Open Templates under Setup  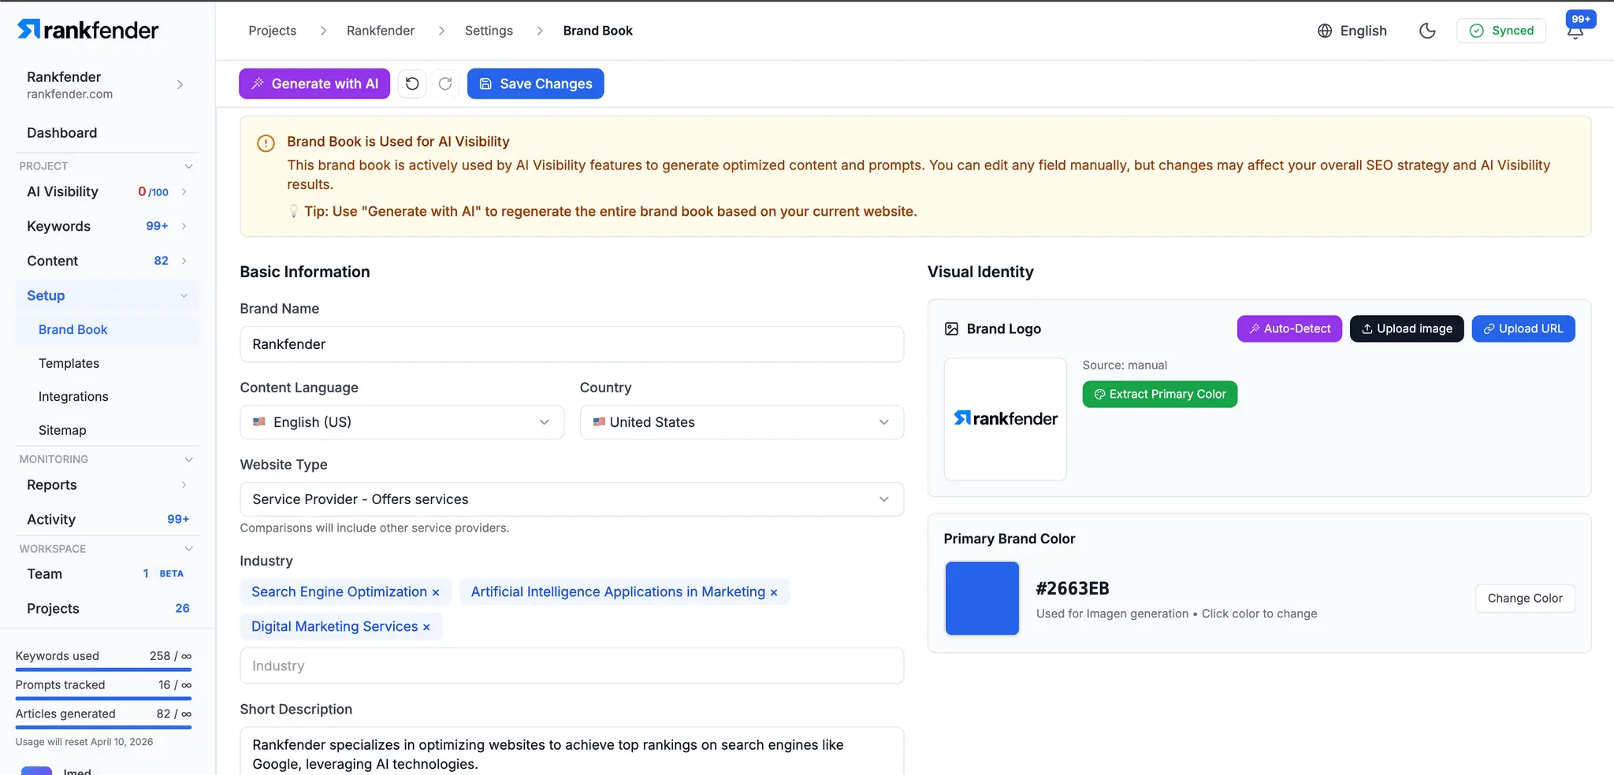point(69,363)
